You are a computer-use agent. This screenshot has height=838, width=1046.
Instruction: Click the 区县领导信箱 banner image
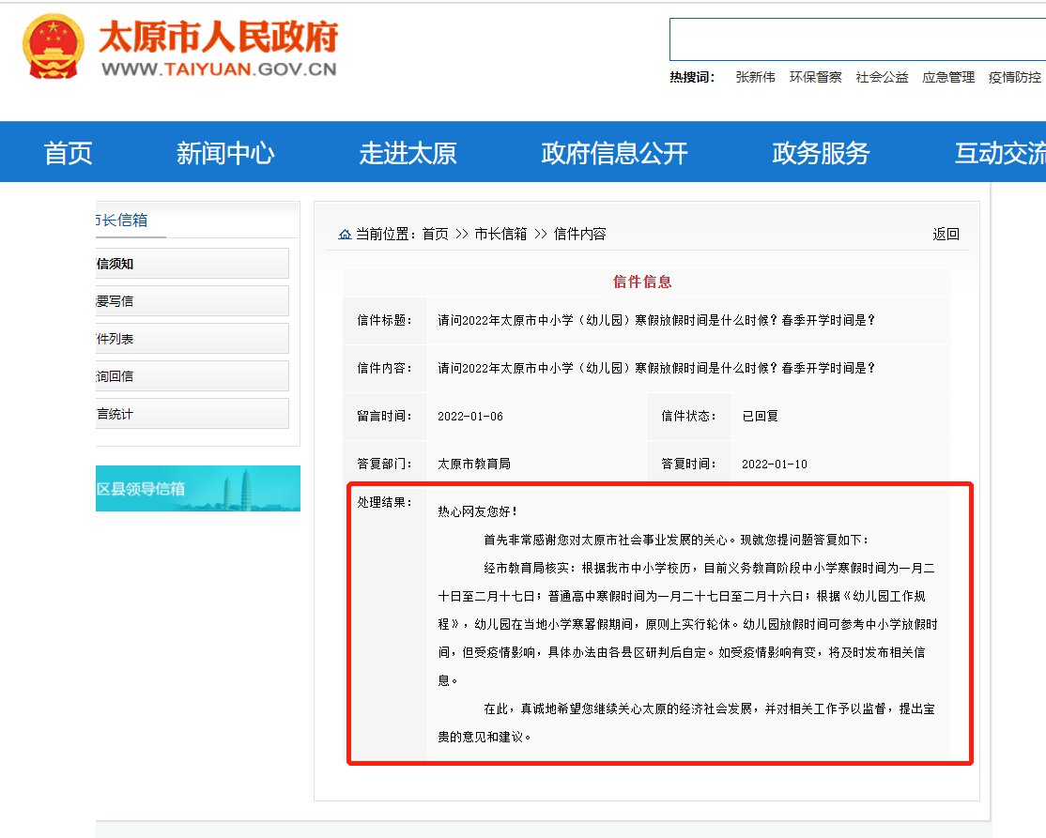(x=198, y=489)
